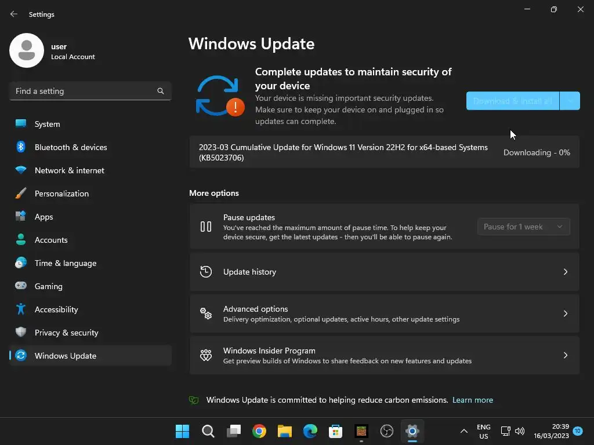Open OBS Studio from the taskbar
This screenshot has width=594, height=445.
pyautogui.click(x=387, y=431)
